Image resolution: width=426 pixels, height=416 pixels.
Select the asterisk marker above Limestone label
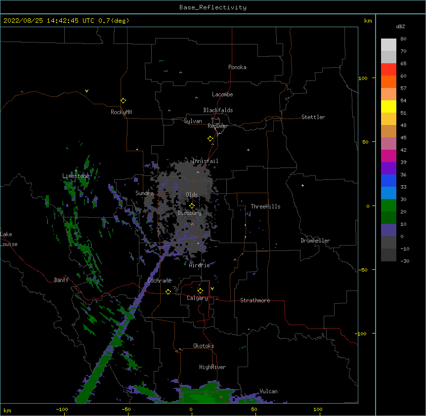coord(76,171)
